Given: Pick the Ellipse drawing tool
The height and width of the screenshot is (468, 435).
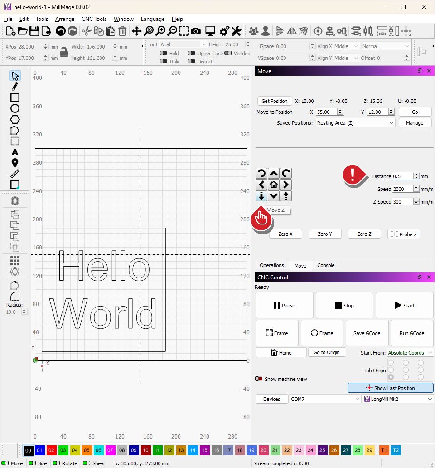Looking at the screenshot, I should (15, 108).
